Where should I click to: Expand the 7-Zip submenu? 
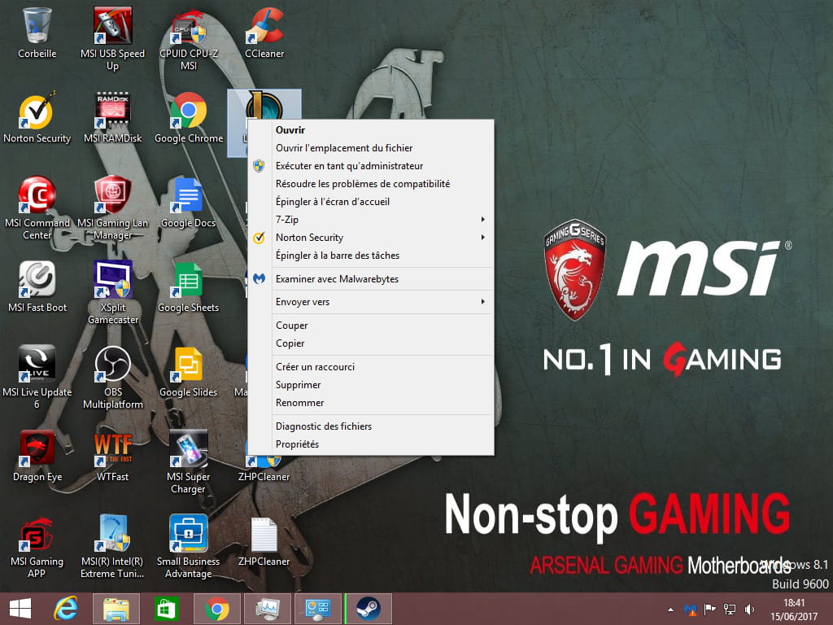pyautogui.click(x=371, y=220)
